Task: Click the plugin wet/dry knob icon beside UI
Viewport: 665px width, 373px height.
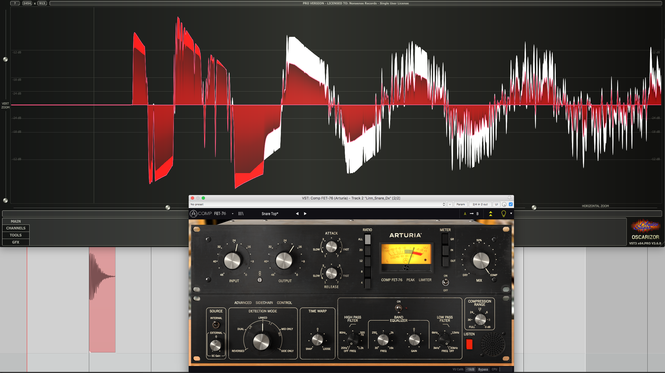Action: [504, 205]
